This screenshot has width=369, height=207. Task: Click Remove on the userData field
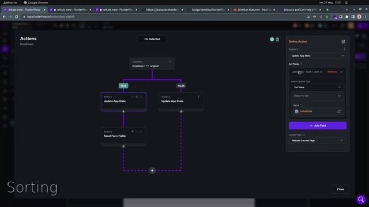coord(332,72)
